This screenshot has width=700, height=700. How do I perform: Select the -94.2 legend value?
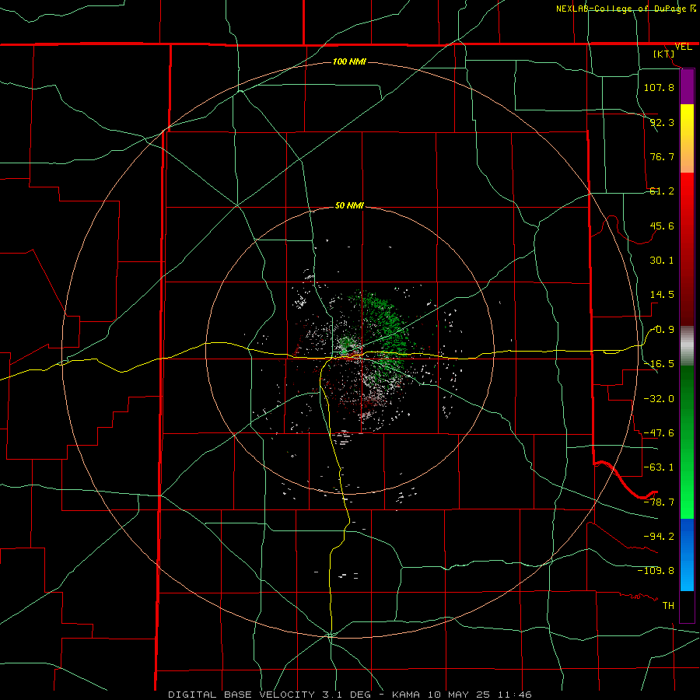pyautogui.click(x=659, y=537)
